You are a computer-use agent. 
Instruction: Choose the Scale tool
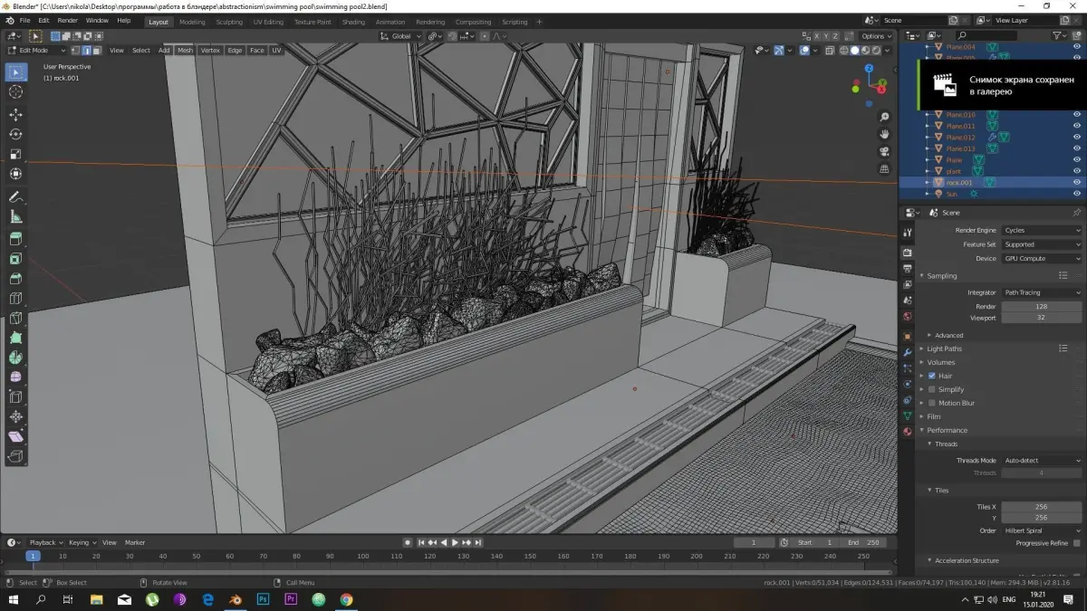coord(15,154)
